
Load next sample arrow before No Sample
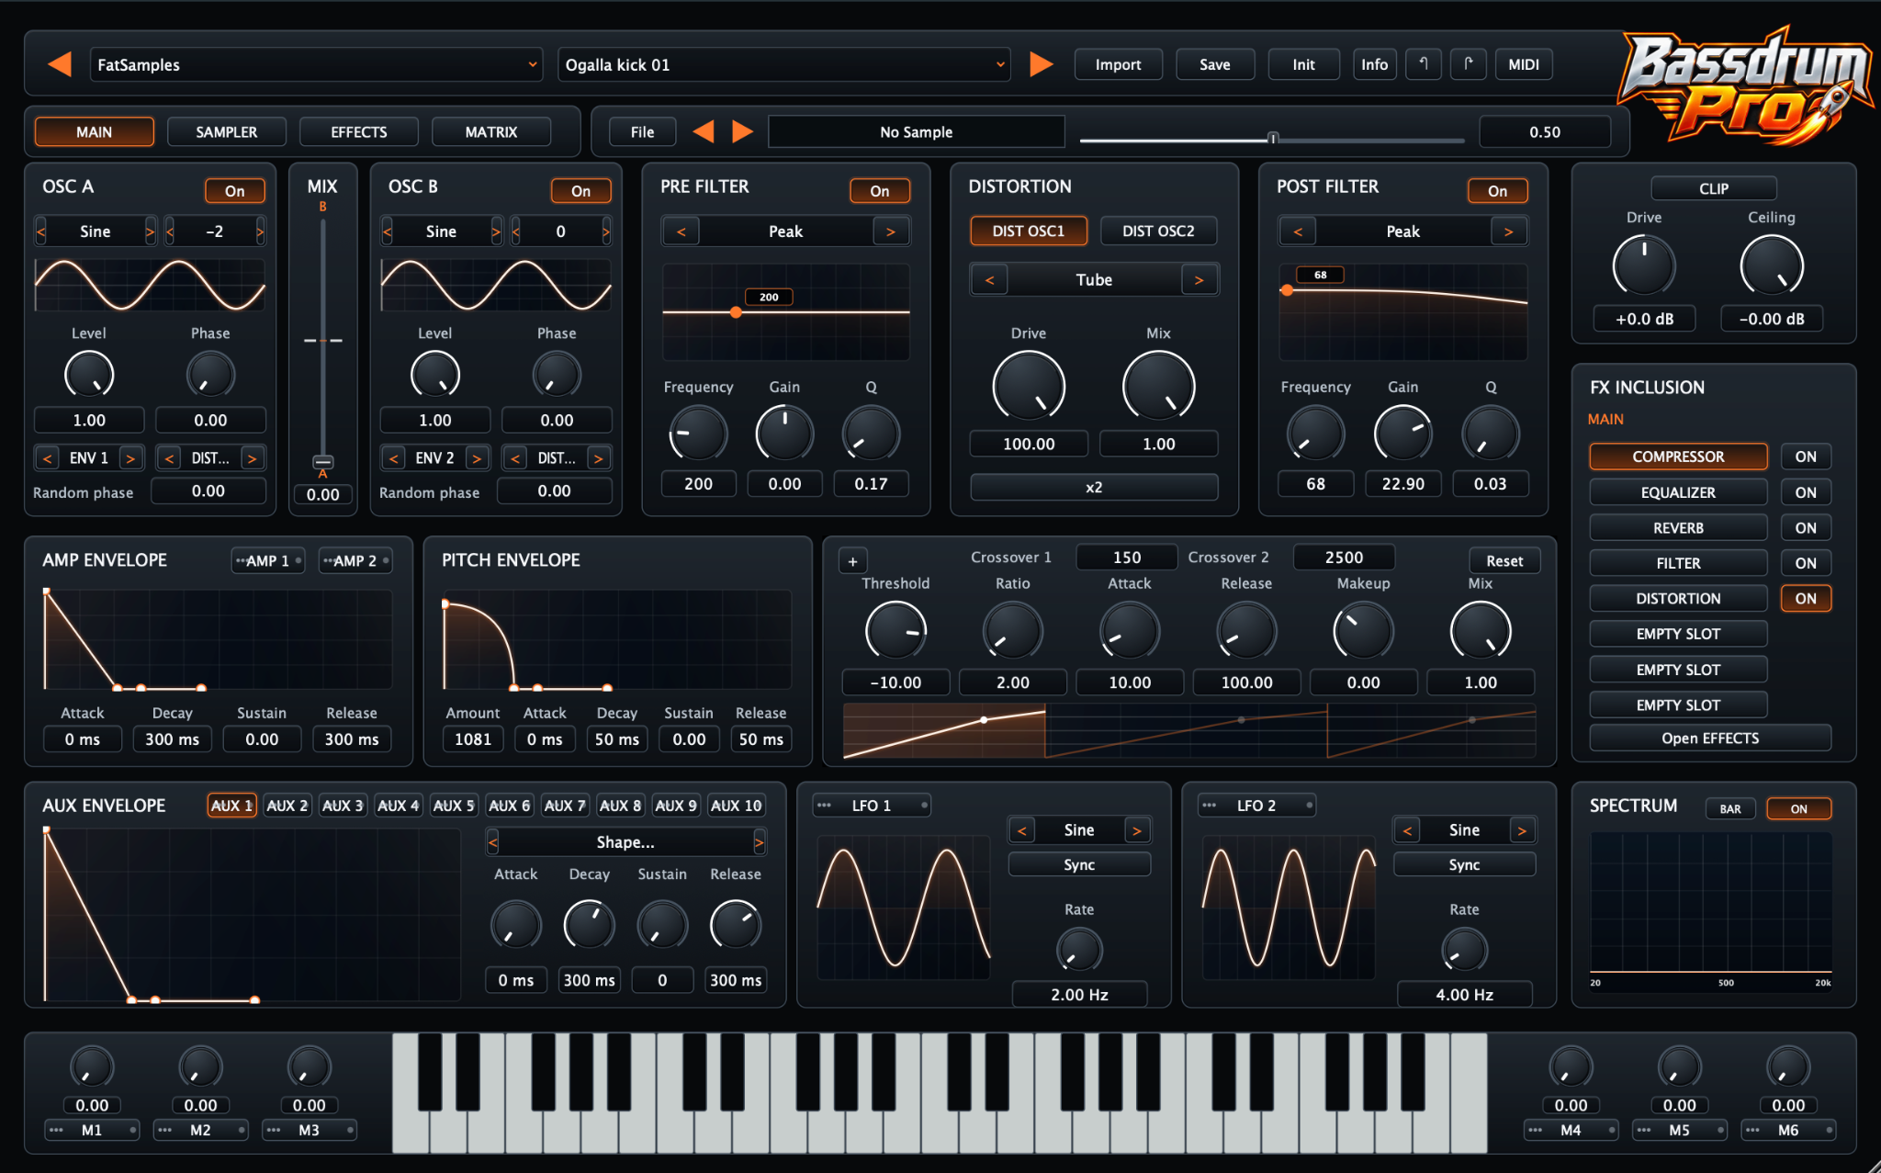tap(742, 131)
